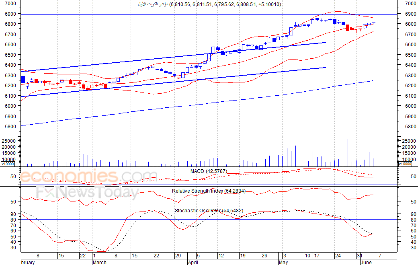The image size is (418, 265).
Task: Click the x10000 volume scale label on left
Action: pyautogui.click(x=8, y=164)
